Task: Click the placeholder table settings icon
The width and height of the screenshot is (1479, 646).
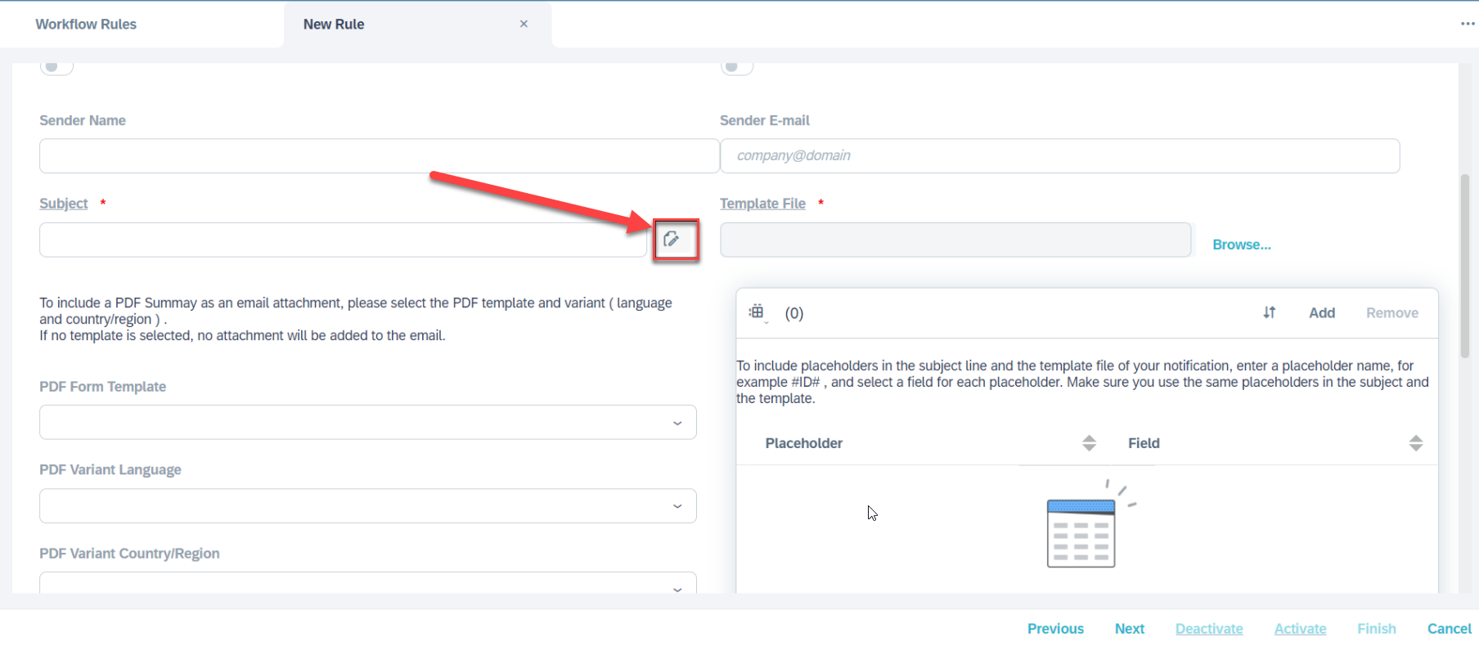Action: (x=757, y=312)
